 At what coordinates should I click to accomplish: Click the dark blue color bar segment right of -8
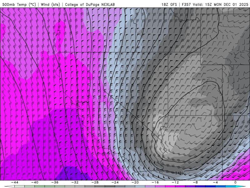click(x=200, y=186)
